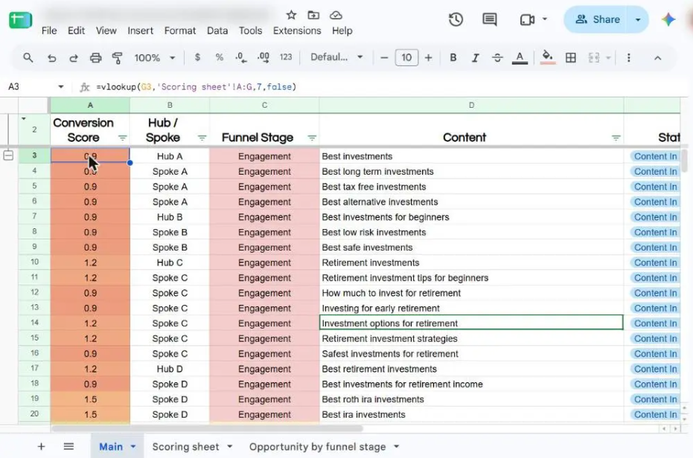Select row 10 header
This screenshot has height=458, width=693.
tap(34, 262)
